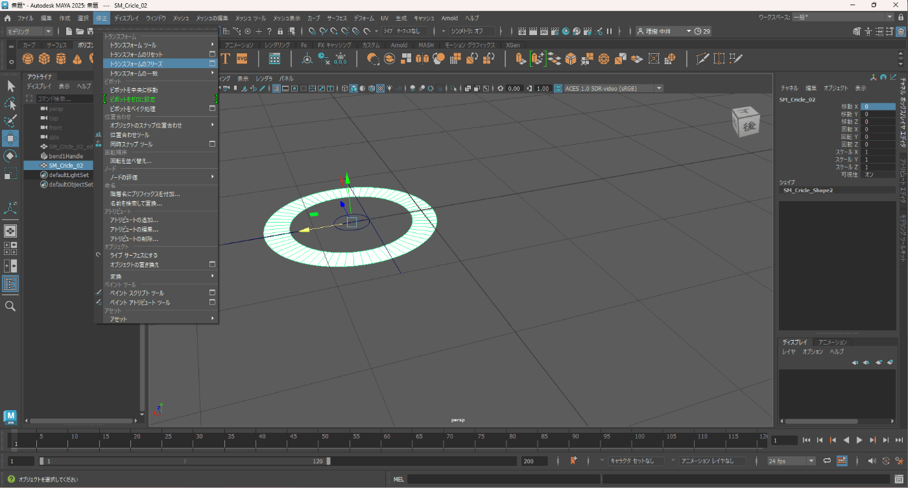Switch to アニメーション tab in Layer Editor
This screenshot has height=488, width=908.
(832, 342)
